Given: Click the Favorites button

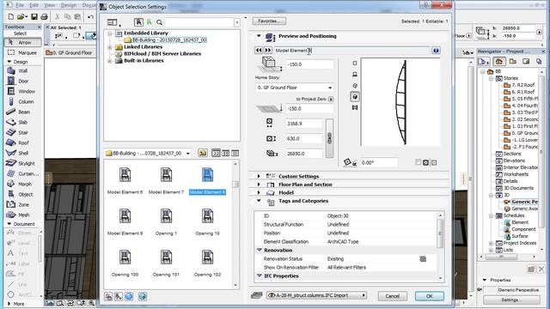Looking at the screenshot, I should [x=269, y=21].
